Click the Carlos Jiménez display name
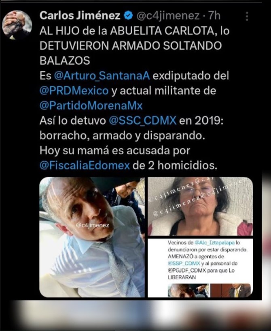This screenshot has width=271, height=331. click(80, 16)
